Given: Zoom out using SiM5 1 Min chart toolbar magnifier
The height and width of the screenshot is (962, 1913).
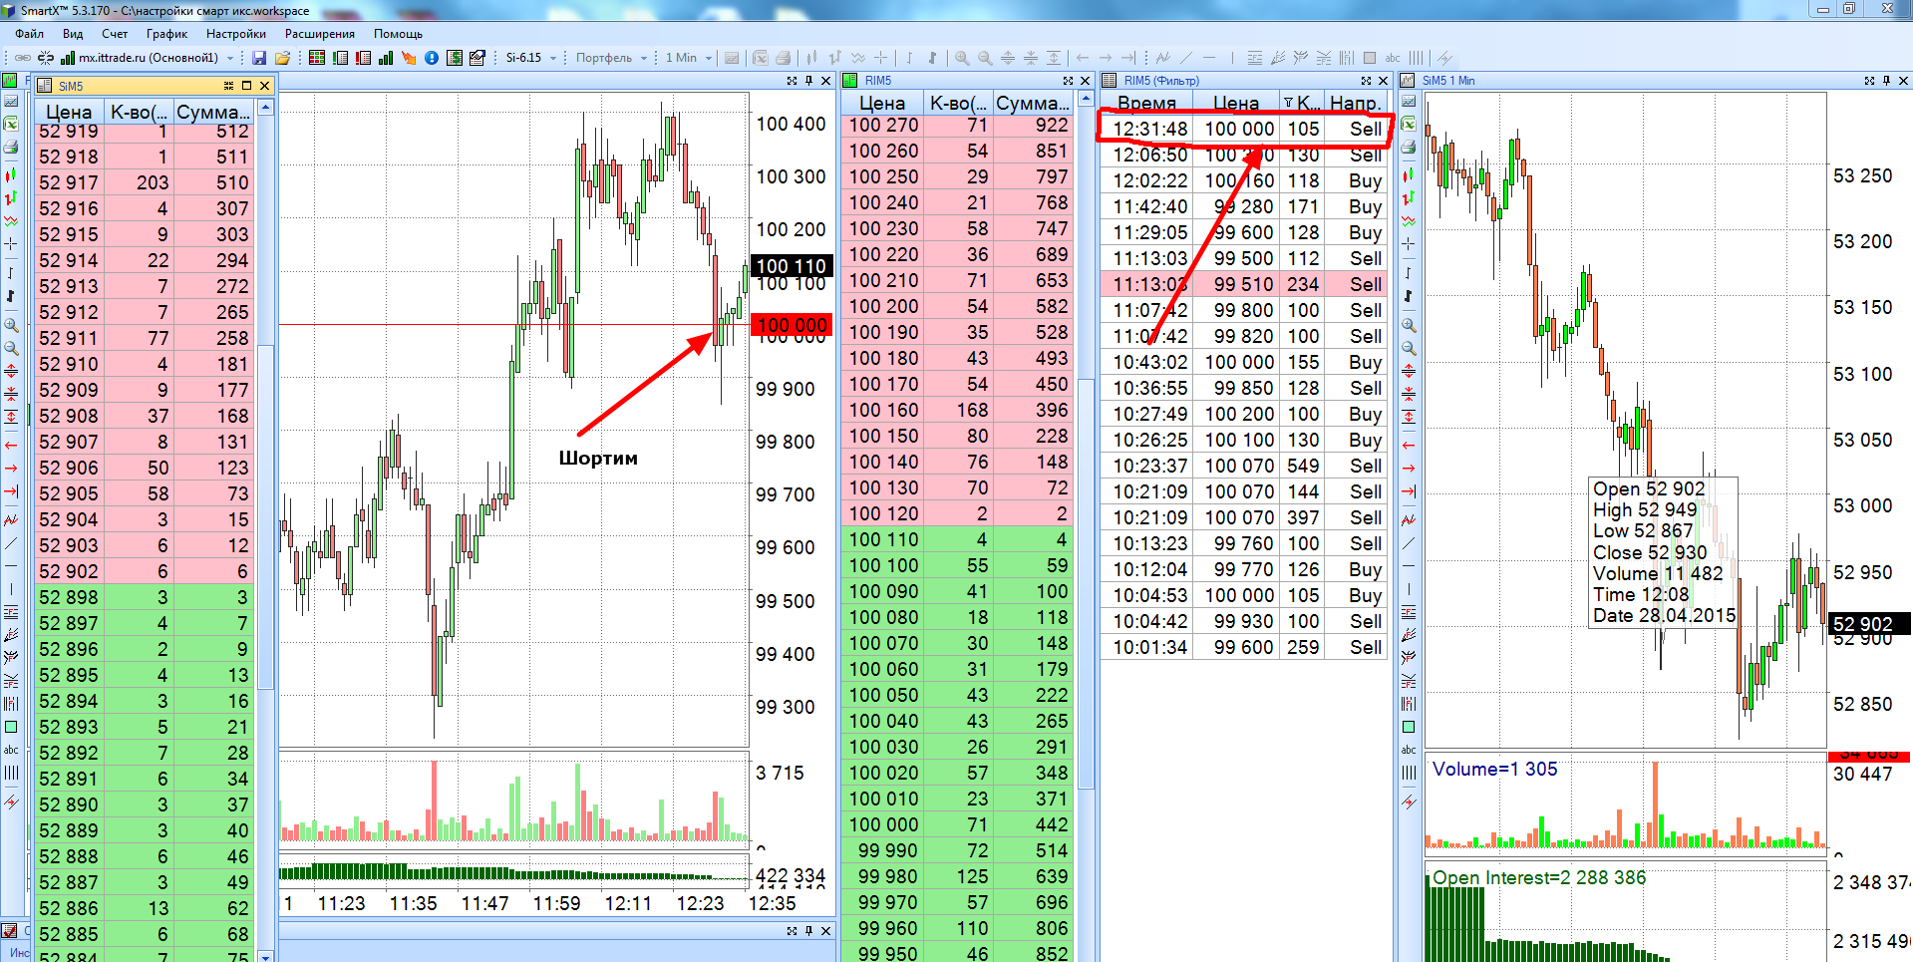Looking at the screenshot, I should [1409, 348].
